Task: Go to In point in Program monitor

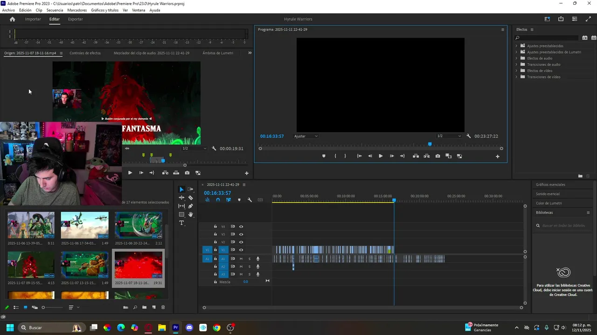Action: point(359,156)
